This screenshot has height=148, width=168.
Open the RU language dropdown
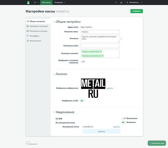coord(36,2)
